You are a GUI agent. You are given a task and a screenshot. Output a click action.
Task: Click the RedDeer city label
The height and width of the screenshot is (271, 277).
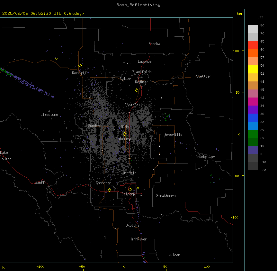[x=141, y=82]
